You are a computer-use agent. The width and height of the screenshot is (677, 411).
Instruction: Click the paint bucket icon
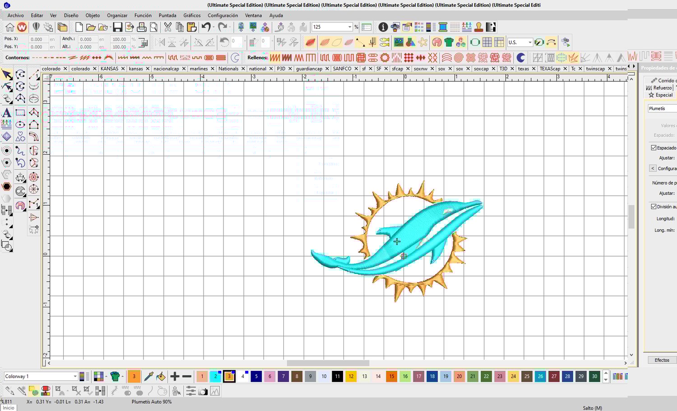click(161, 376)
